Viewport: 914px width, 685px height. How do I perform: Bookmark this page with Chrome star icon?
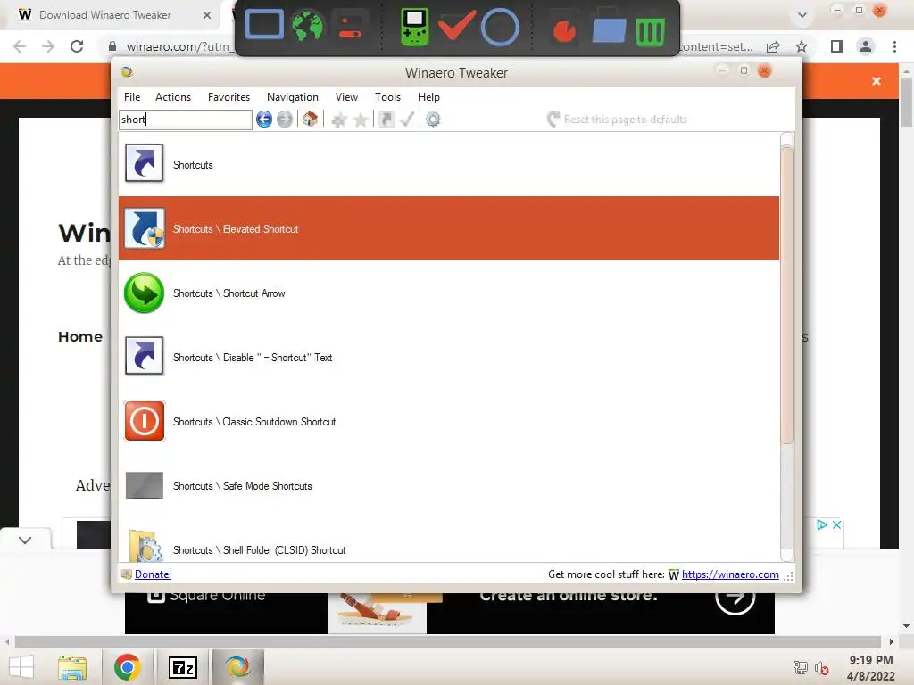[x=802, y=46]
